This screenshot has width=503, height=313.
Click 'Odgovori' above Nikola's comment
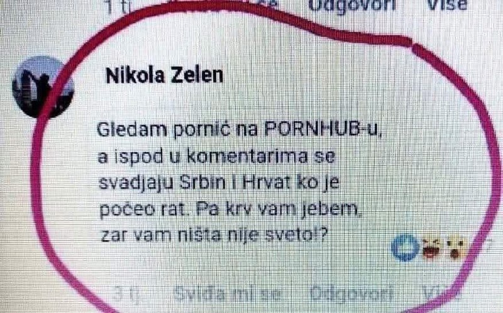pos(352,6)
